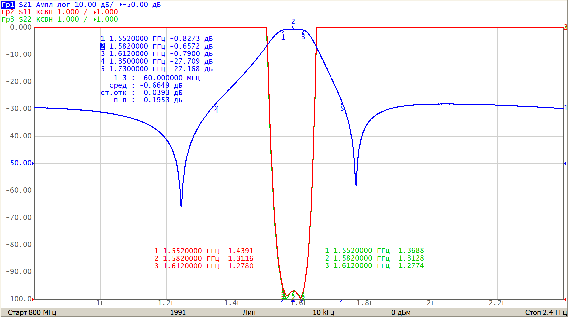Click the 1991 points count in status bar
568x317 pixels.
click(178, 312)
